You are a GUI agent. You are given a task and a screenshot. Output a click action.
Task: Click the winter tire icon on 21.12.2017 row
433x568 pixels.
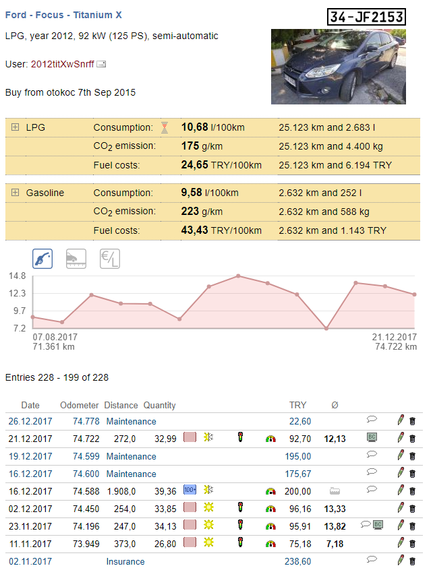[x=208, y=437]
